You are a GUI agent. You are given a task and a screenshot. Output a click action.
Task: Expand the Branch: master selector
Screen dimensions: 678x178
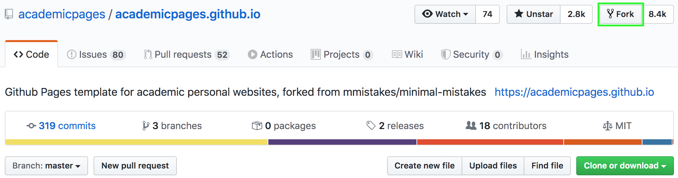click(x=46, y=166)
